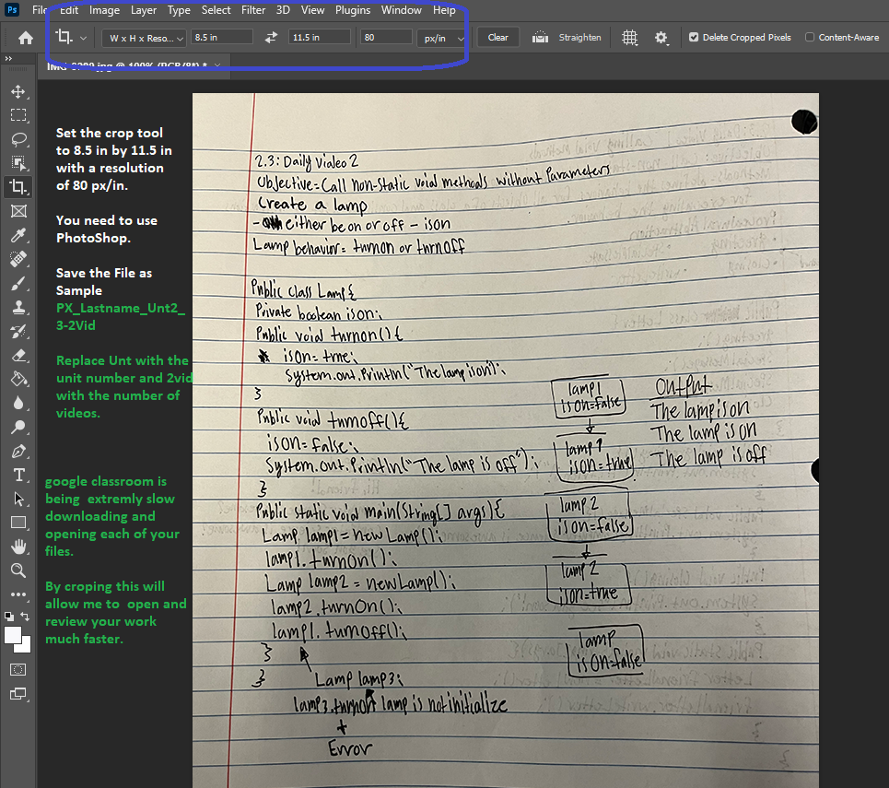Choose the Eraser tool
Screen dimensions: 889x788
click(18, 356)
